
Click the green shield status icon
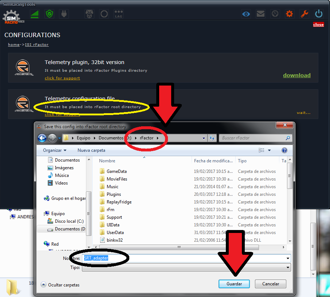click(50, 14)
